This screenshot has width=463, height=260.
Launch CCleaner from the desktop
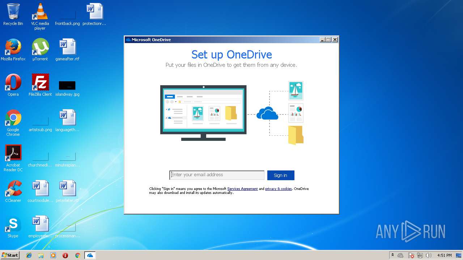pyautogui.click(x=13, y=191)
